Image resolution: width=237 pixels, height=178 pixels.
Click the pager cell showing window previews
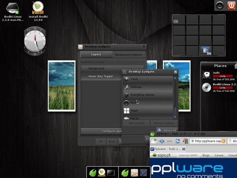(205, 50)
